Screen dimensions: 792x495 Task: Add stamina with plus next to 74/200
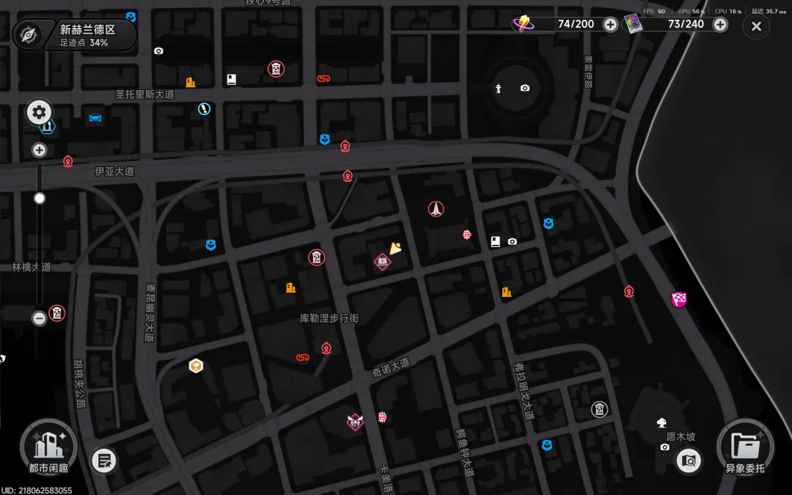[x=610, y=24]
